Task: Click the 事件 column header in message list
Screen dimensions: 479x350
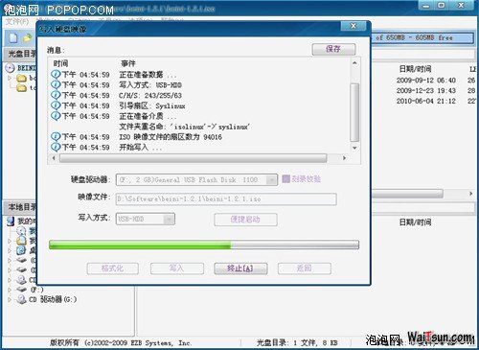Action: click(x=128, y=63)
